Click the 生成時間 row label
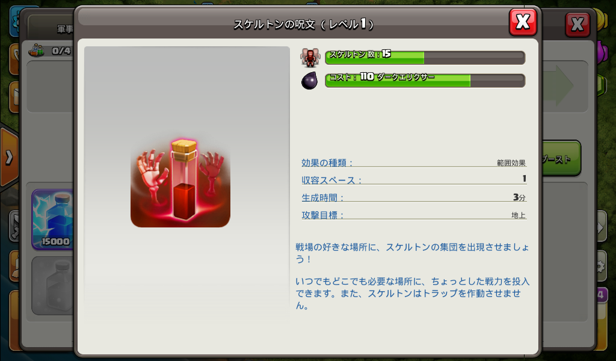 [x=322, y=197]
